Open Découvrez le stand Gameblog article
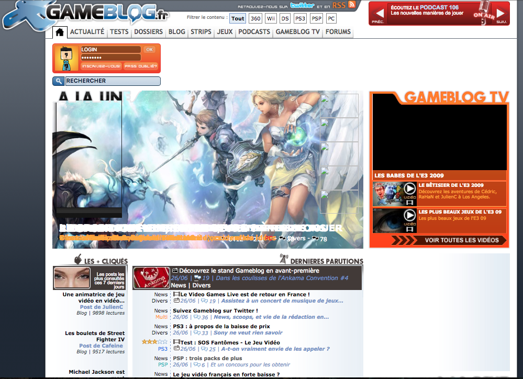This screenshot has height=379, width=523. 249,271
